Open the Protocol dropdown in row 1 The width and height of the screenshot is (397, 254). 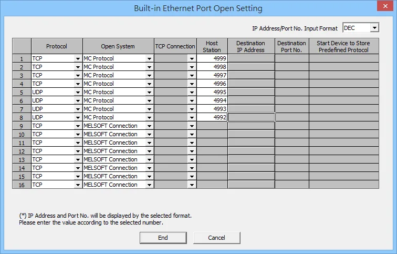[78, 58]
